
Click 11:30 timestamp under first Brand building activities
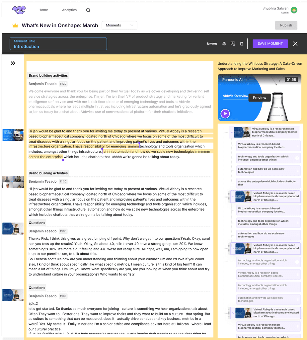(x=63, y=84)
